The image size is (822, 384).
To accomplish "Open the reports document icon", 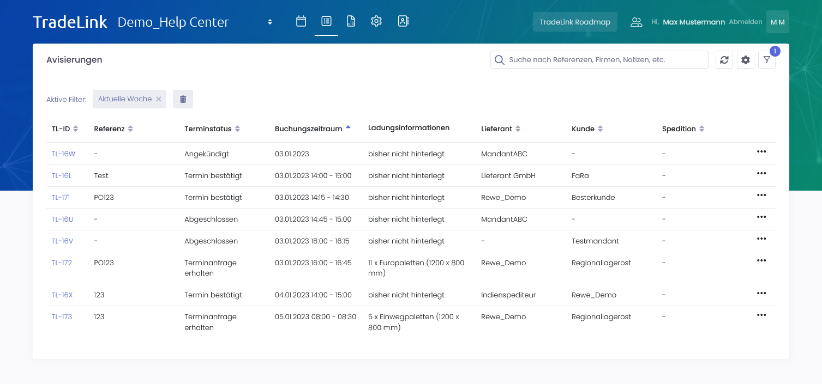I will pos(351,21).
